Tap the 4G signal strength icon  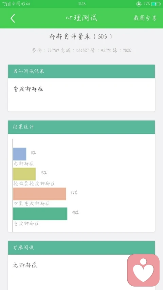click(6, 4)
